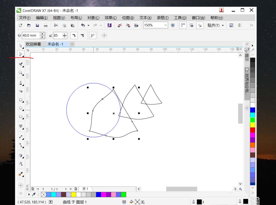Toggle rulers display icon
276x205 pixels.
(183, 25)
